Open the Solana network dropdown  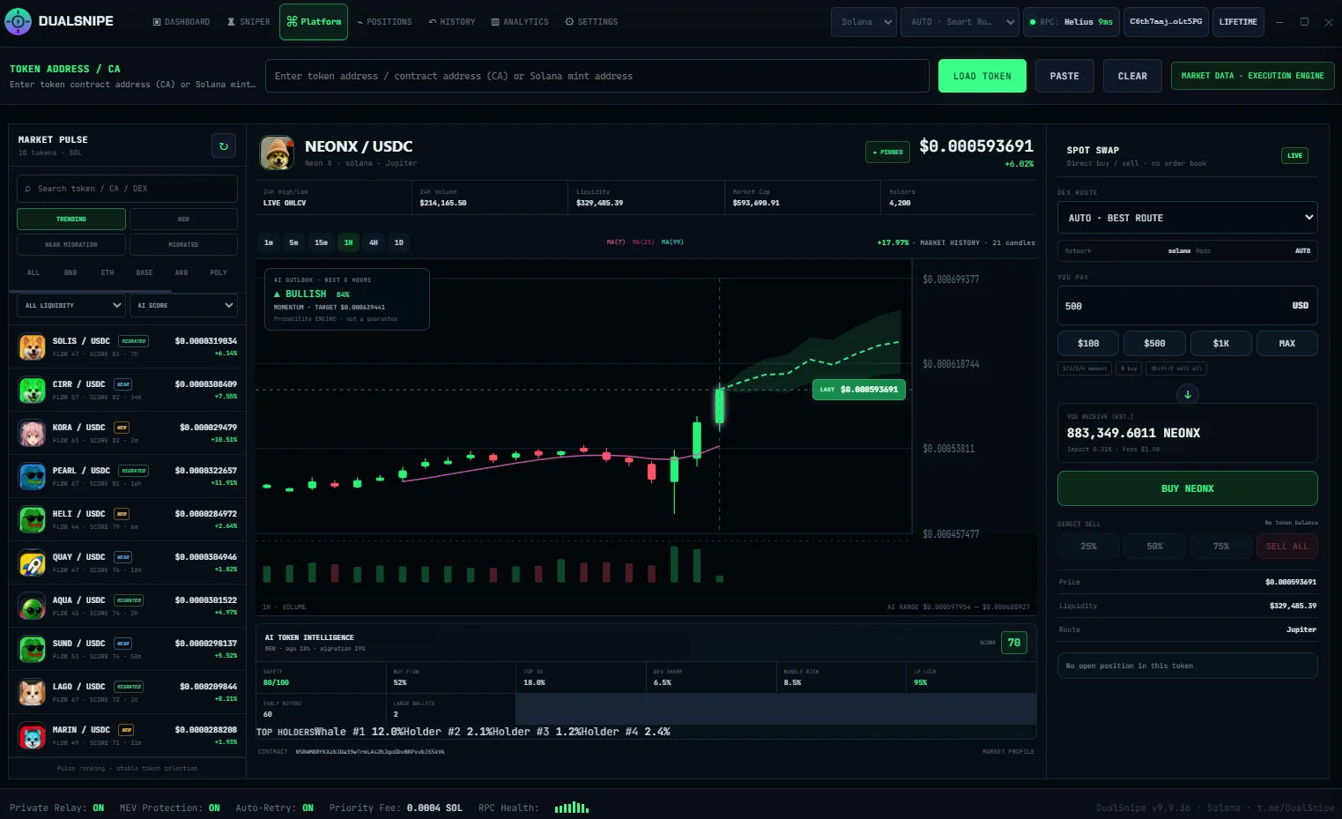[864, 22]
